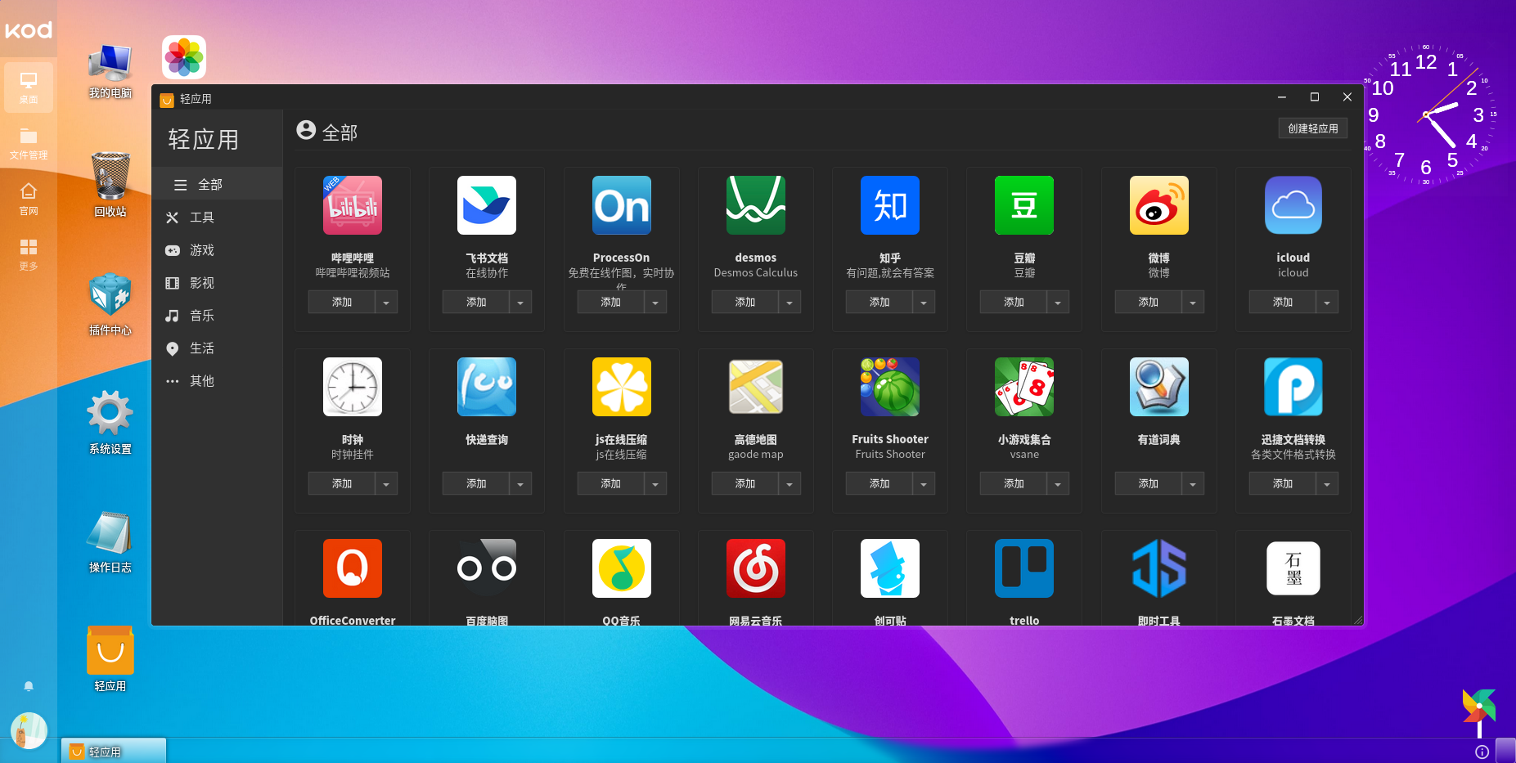The width and height of the screenshot is (1516, 763).
Task: Expand add options dropdown for 时钟
Action: coord(386,484)
